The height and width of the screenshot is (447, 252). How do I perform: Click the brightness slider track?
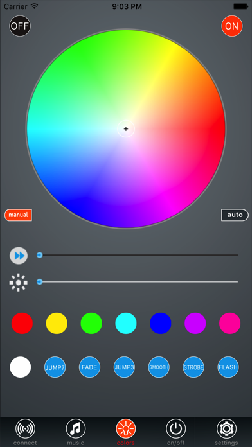click(x=138, y=282)
